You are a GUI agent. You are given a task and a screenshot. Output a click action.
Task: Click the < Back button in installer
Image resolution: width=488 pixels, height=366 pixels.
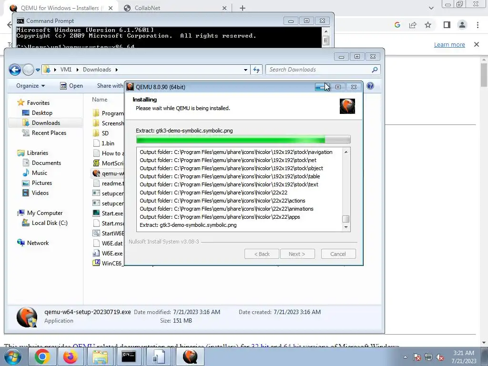262,254
